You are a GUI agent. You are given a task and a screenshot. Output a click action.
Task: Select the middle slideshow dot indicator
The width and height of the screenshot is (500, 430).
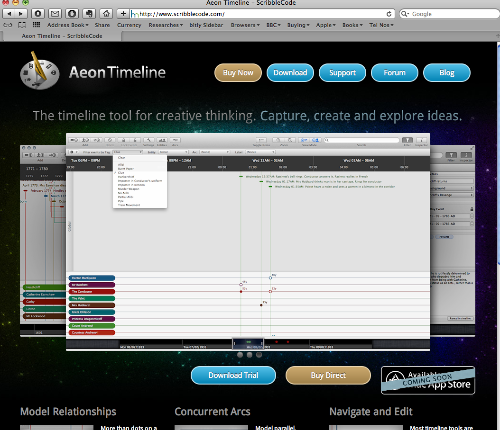tap(250, 354)
